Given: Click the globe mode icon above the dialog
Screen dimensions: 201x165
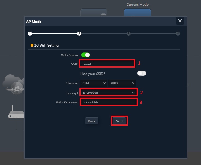Looking at the screenshot, I should tap(94, 13).
